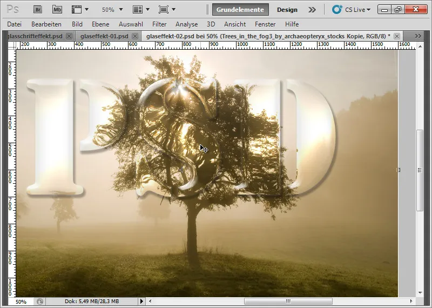Open the Analyse menu
This screenshot has height=308, width=432.
[x=186, y=24]
